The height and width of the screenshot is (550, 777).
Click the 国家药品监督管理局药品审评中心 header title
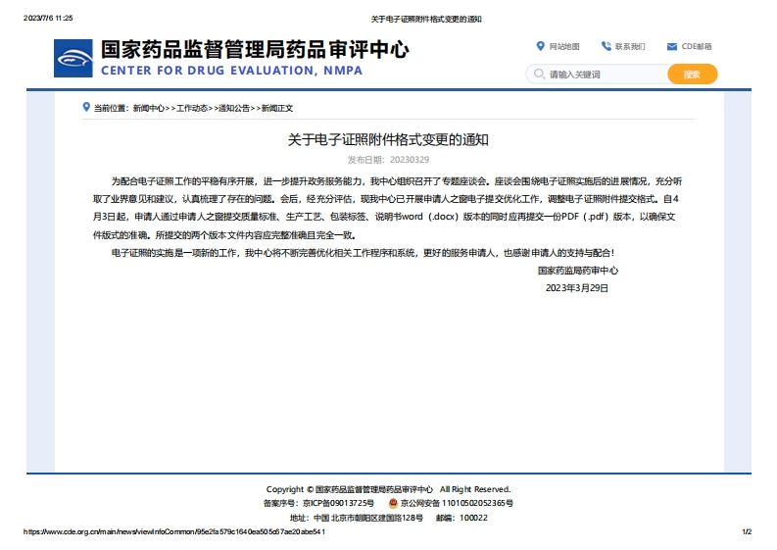click(255, 49)
